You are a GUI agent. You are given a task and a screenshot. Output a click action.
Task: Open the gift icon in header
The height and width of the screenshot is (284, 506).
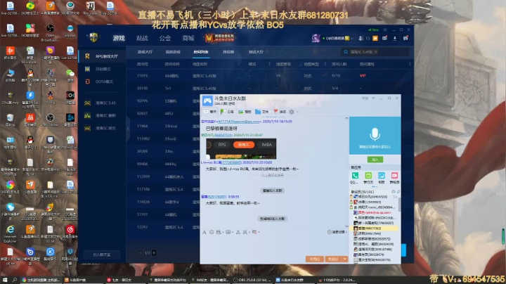click(406, 38)
